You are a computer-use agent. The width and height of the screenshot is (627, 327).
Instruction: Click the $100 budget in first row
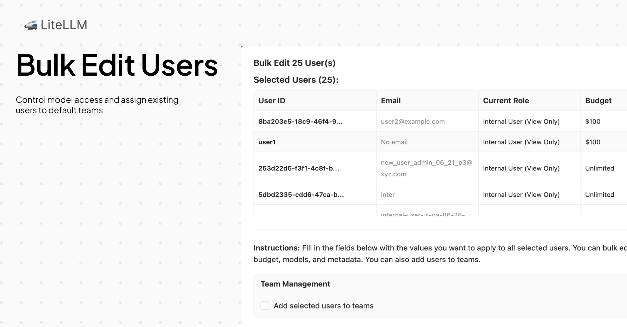click(593, 122)
